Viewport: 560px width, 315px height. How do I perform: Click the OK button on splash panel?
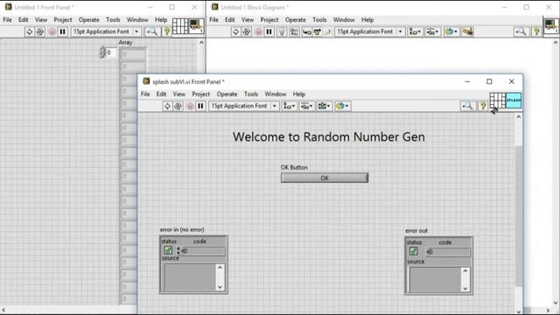coord(325,178)
